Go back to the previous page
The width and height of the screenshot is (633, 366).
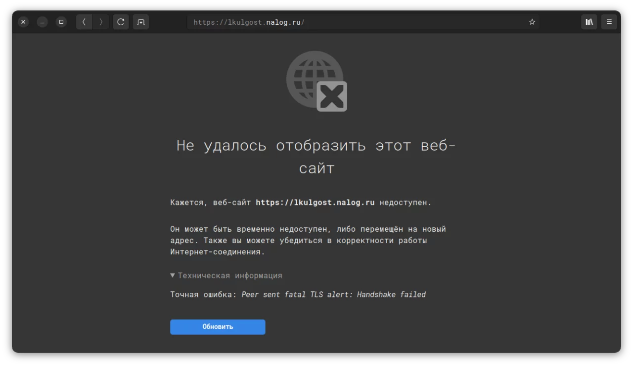tap(84, 22)
